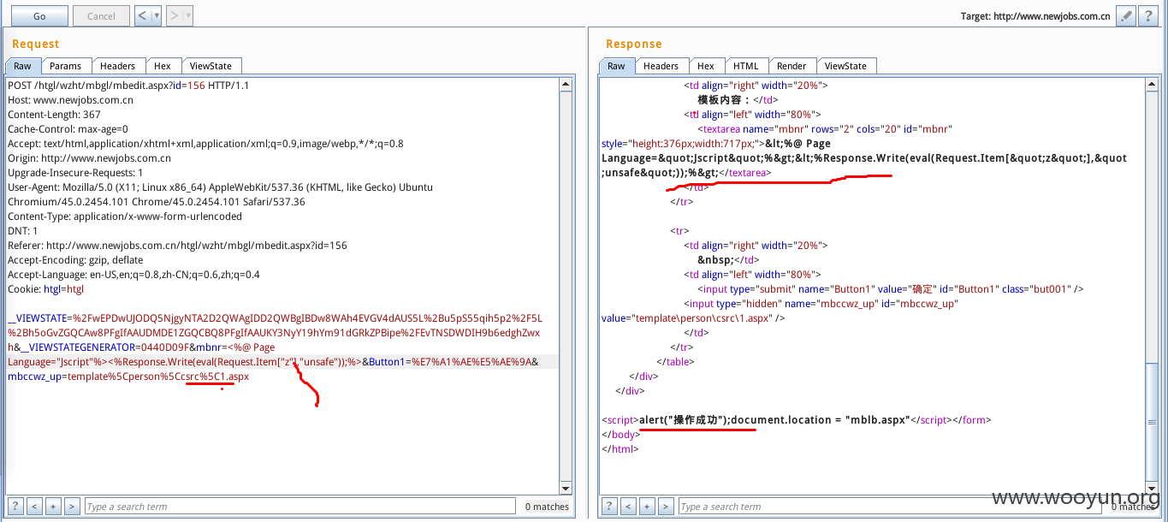
Task: Click response search next match button
Action: click(x=666, y=507)
